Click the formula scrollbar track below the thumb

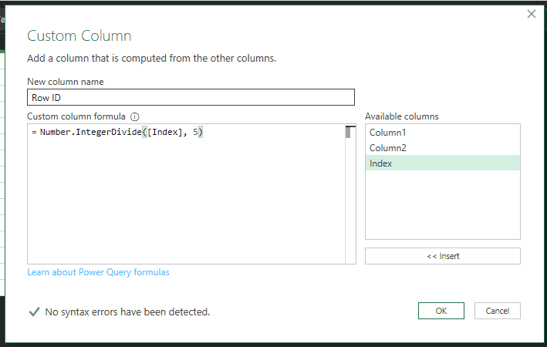coord(350,200)
